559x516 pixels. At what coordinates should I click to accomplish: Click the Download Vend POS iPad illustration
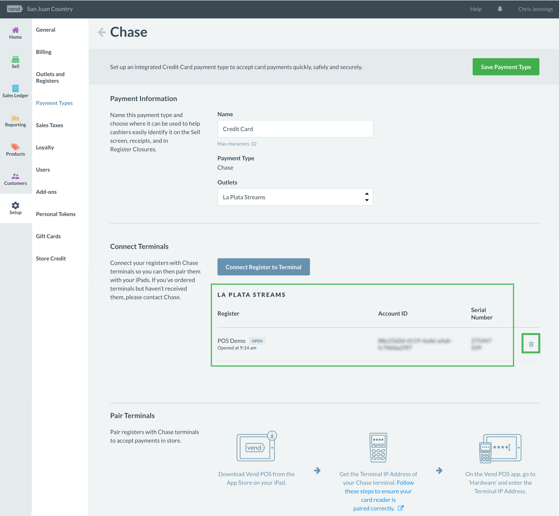(257, 446)
